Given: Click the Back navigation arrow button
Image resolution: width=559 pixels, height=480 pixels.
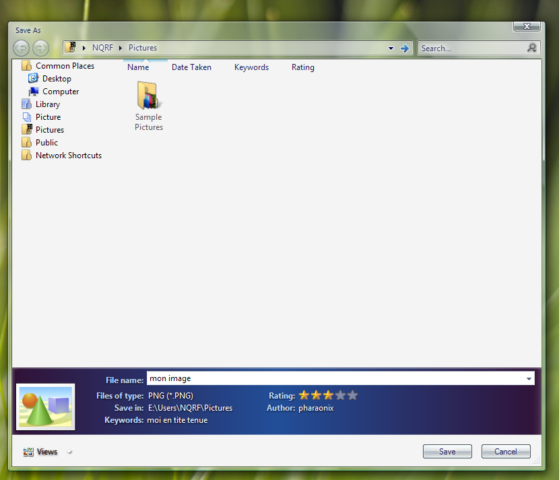Looking at the screenshot, I should pos(22,48).
